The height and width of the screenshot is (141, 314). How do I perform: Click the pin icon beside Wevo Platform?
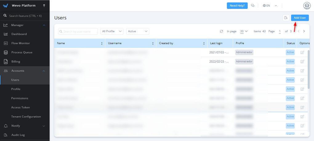coord(44,6)
